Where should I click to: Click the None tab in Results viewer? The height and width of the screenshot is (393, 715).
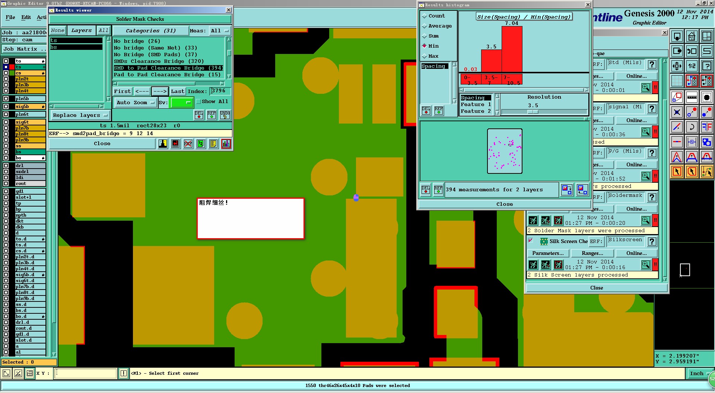coord(57,31)
